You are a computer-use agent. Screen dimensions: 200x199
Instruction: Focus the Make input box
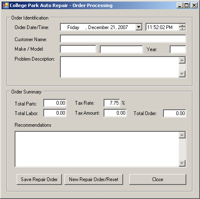click(x=78, y=49)
